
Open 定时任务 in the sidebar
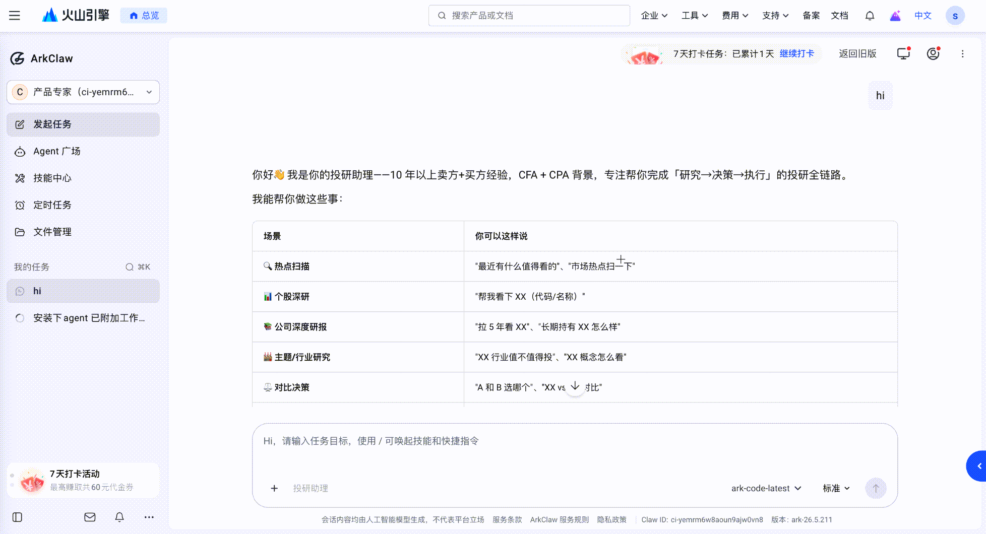click(x=83, y=205)
